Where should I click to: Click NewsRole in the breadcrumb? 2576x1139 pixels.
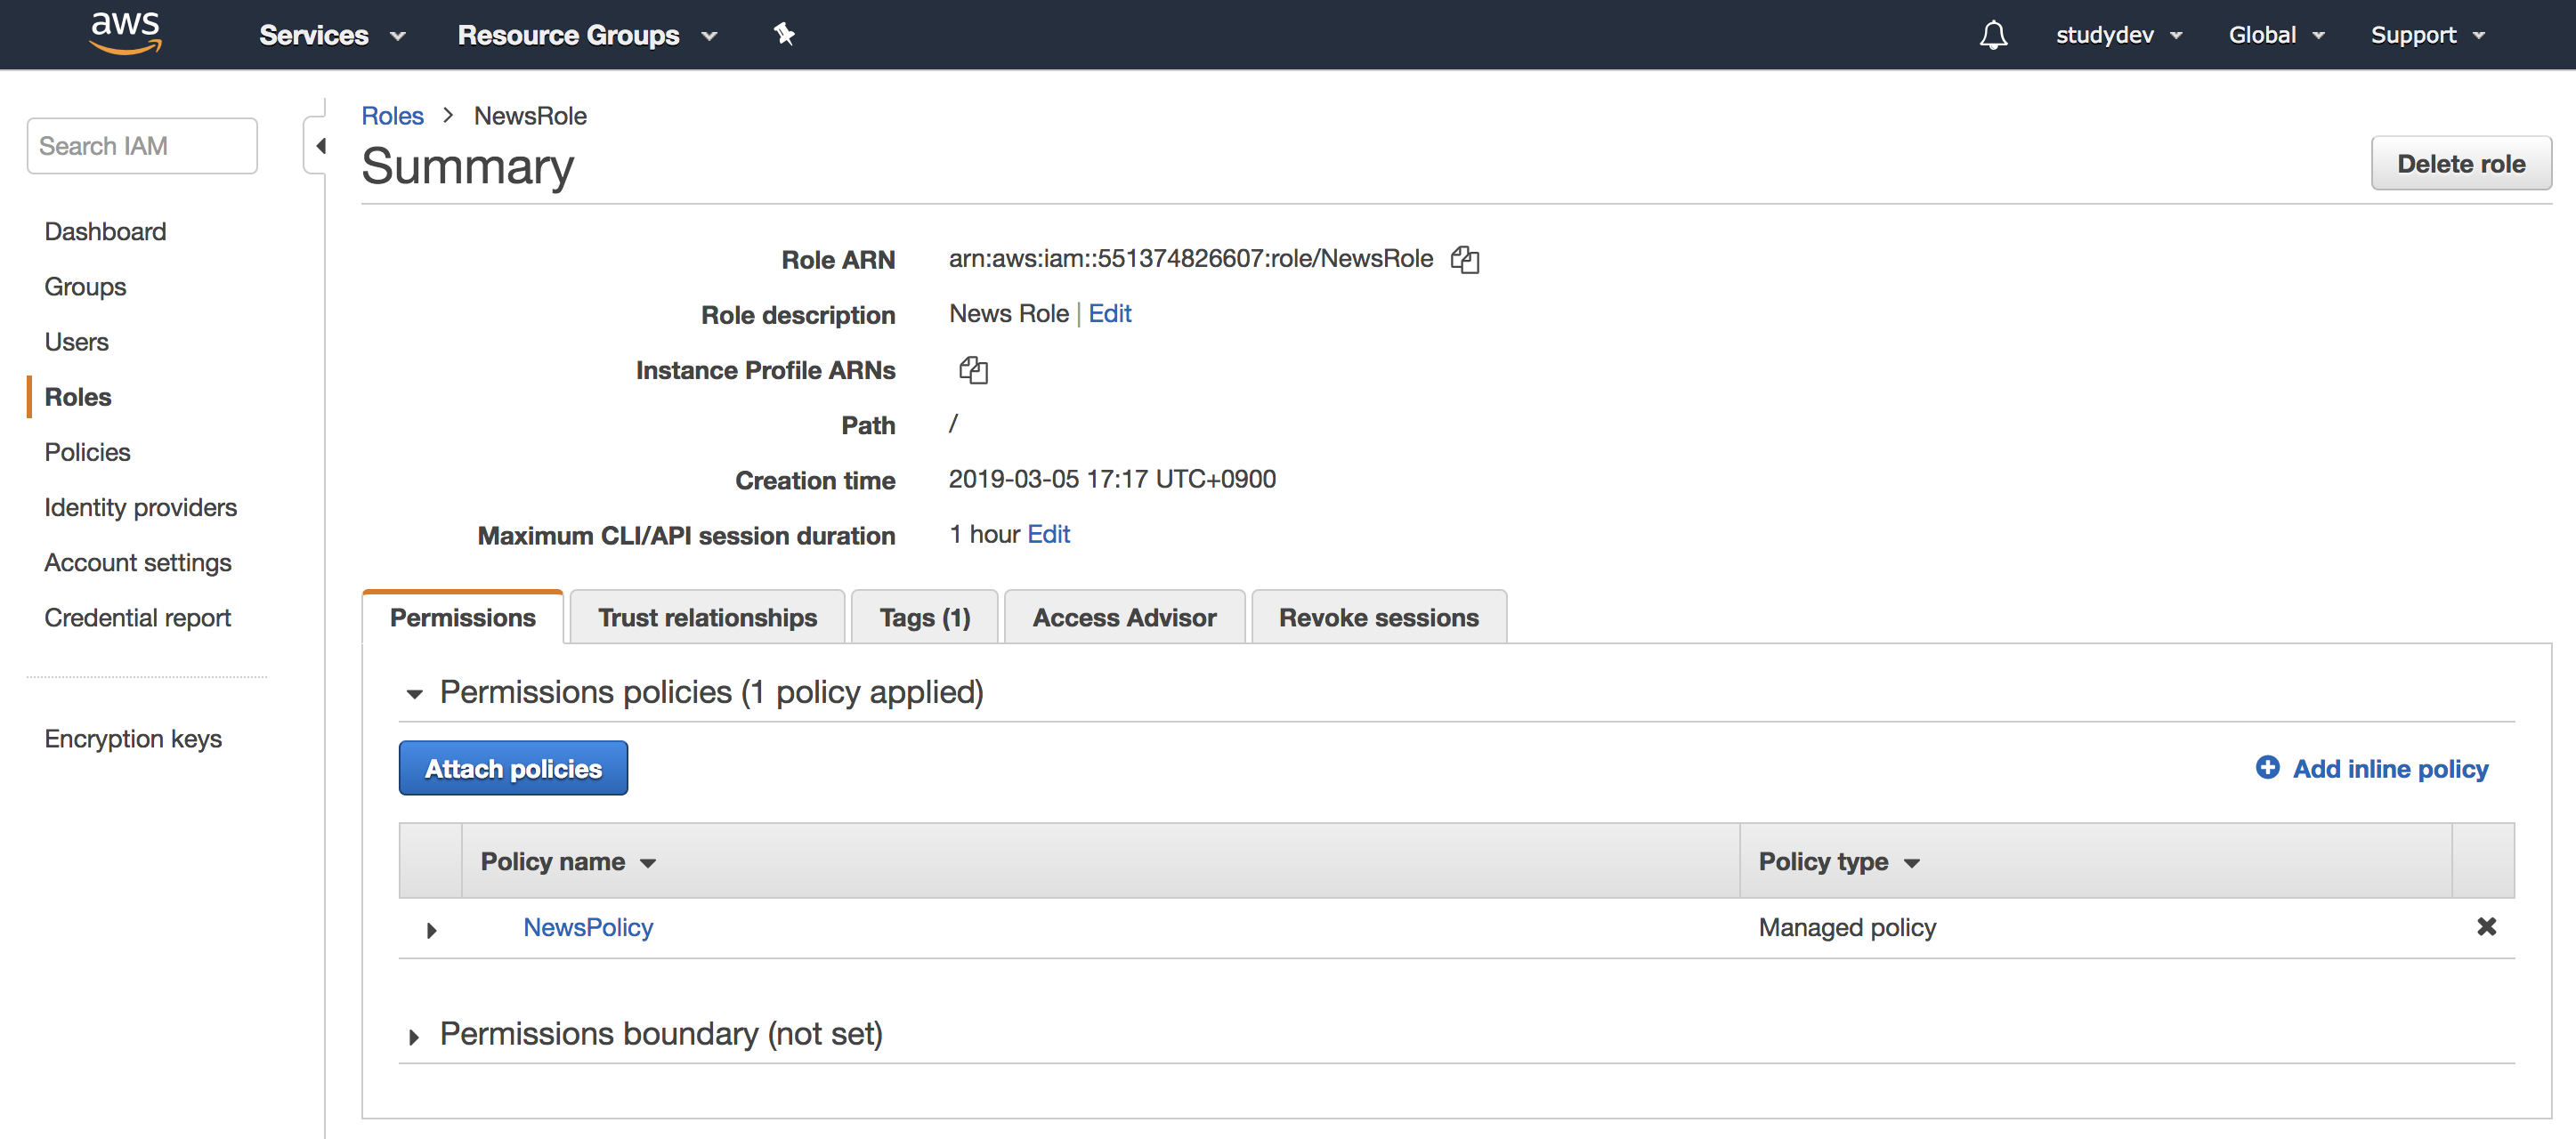(530, 116)
